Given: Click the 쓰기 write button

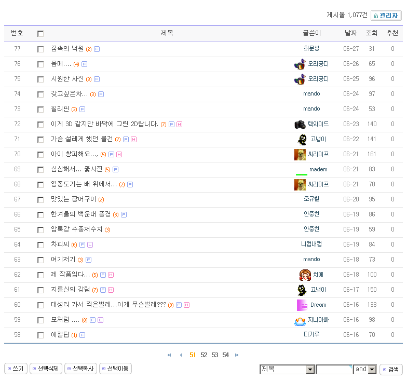Looking at the screenshot, I should point(16,369).
